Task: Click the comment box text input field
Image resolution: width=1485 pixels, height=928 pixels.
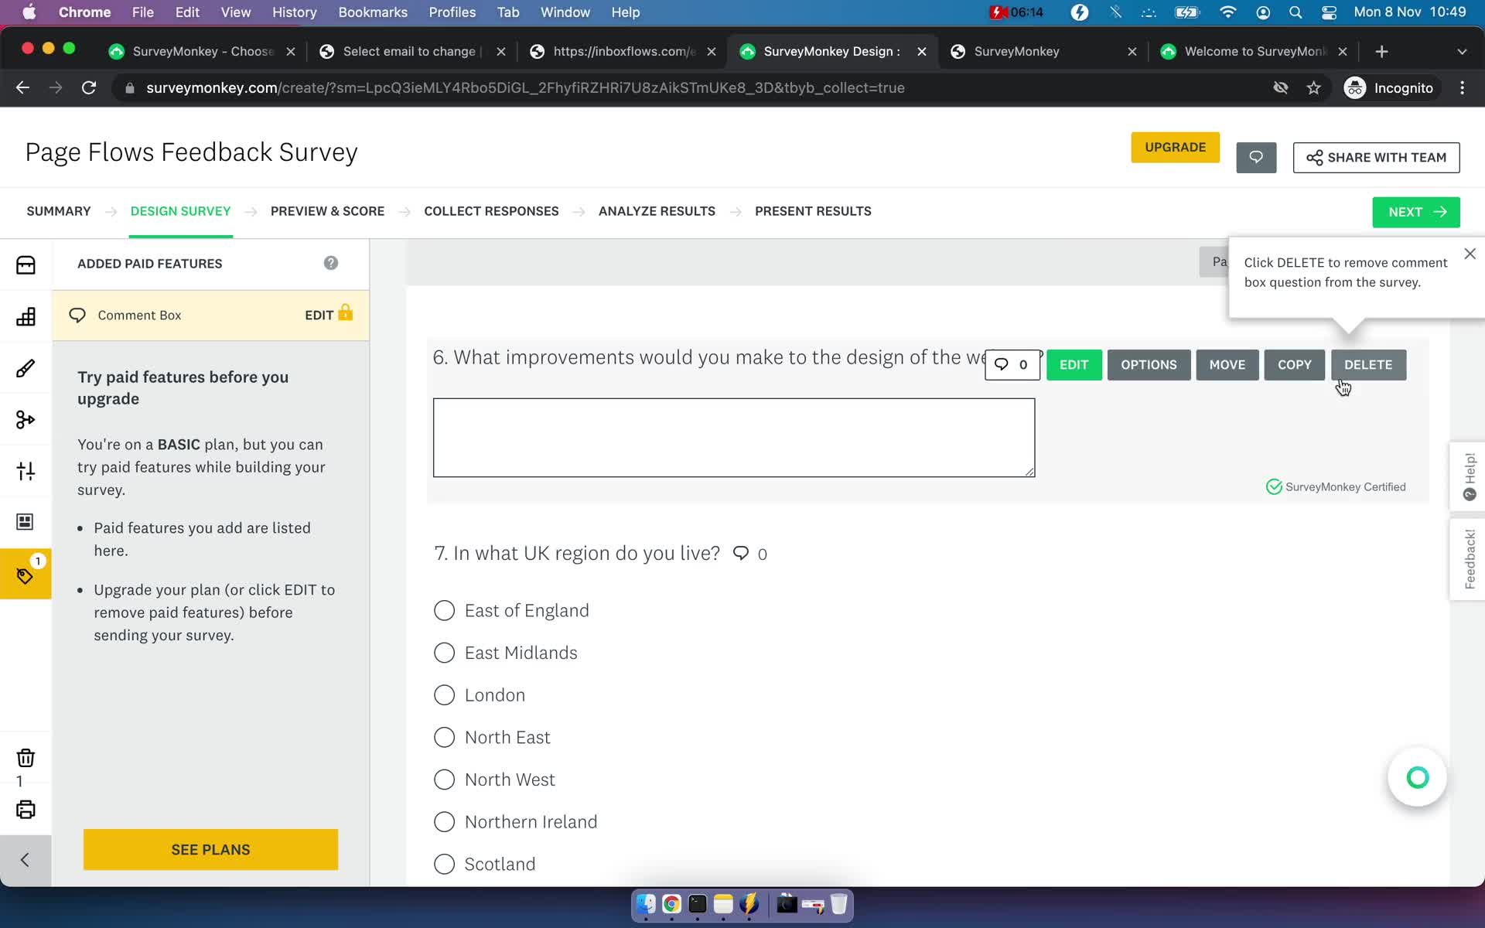Action: 732,436
